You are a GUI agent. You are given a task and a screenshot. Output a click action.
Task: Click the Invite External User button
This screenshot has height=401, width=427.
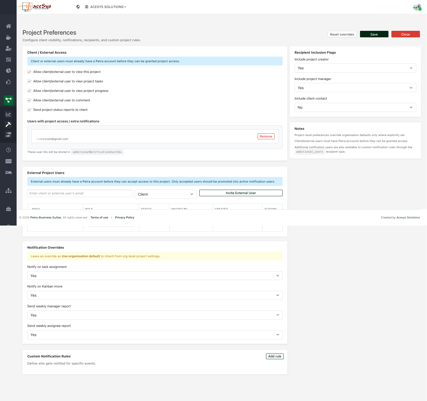pyautogui.click(x=240, y=193)
